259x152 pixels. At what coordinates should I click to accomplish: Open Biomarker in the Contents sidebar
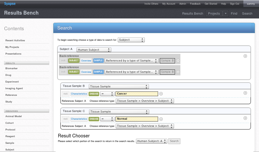tap(12, 68)
